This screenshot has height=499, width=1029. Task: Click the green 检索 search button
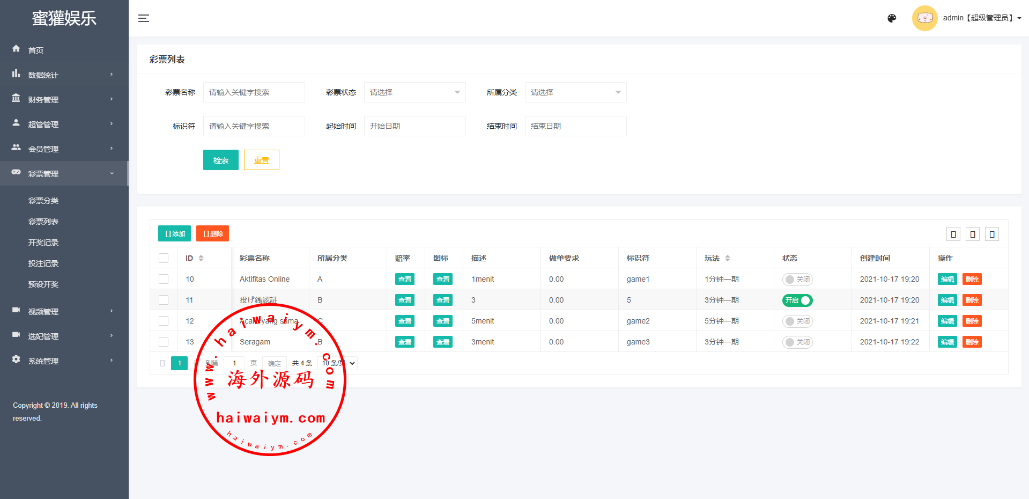(220, 160)
